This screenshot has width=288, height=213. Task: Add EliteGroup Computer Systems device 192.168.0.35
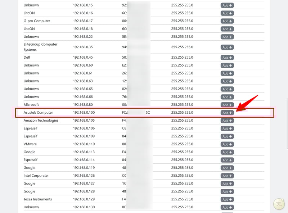tap(227, 47)
